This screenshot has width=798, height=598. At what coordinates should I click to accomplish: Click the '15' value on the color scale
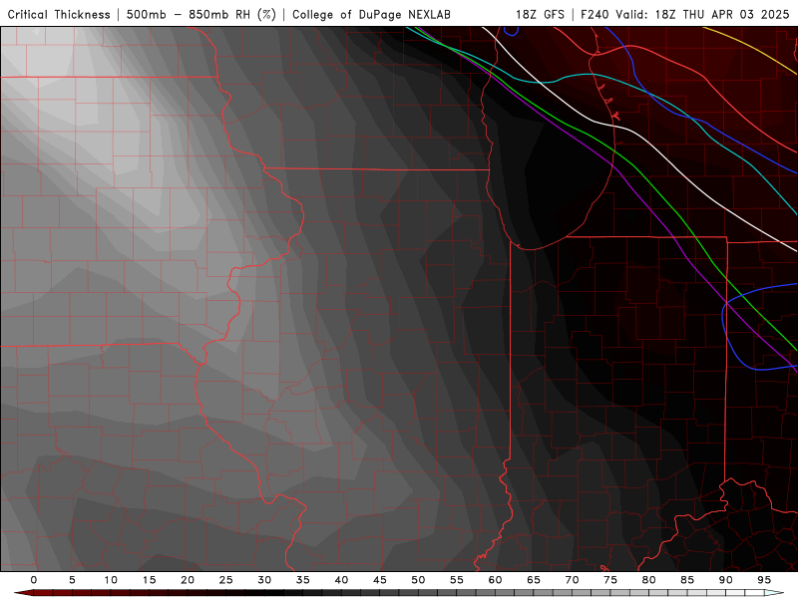(149, 580)
